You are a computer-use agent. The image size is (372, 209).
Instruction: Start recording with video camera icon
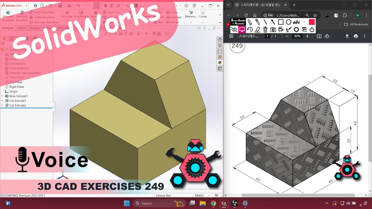tap(281, 30)
